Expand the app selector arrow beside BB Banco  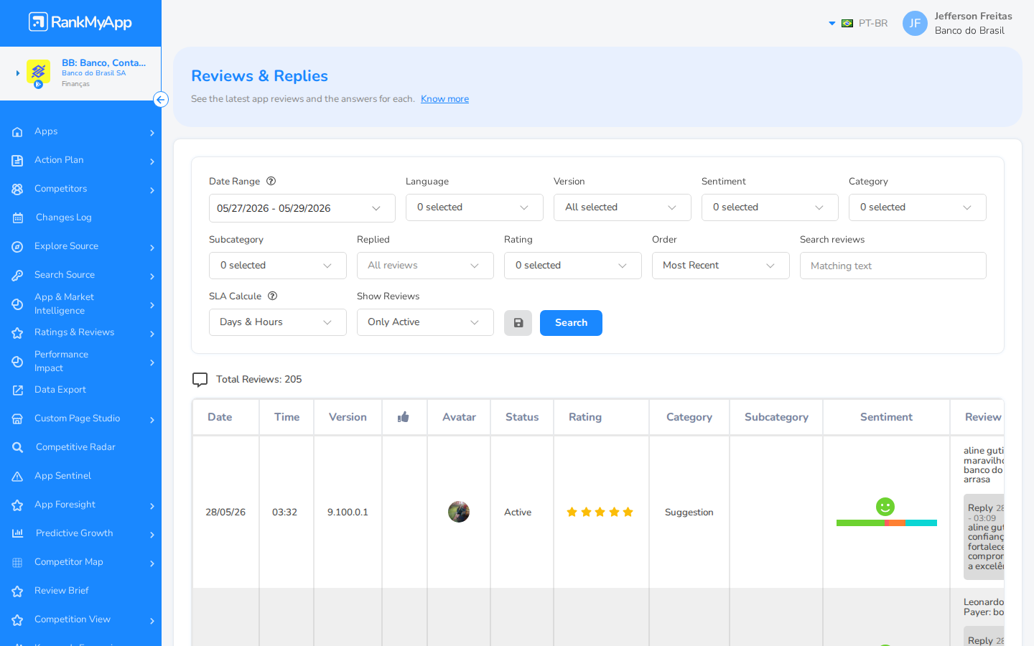[x=18, y=73]
